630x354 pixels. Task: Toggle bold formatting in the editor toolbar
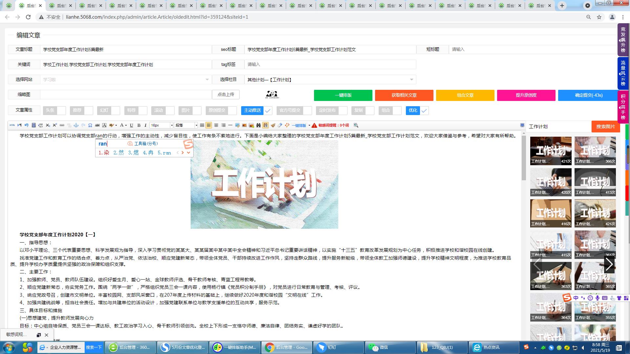click(x=139, y=125)
